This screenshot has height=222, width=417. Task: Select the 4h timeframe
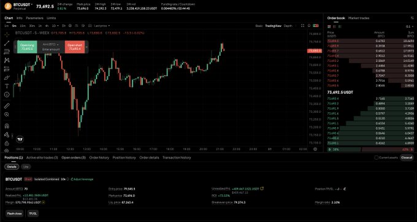pos(47,26)
